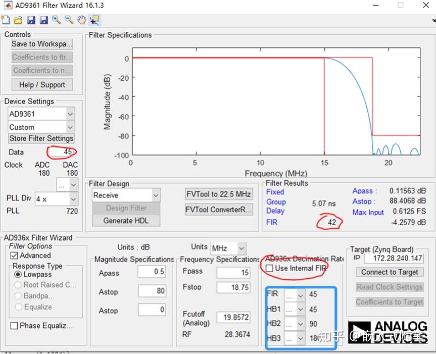Click the save icon beside the zoom-in magnifier
The image size is (436, 354).
point(43,20)
